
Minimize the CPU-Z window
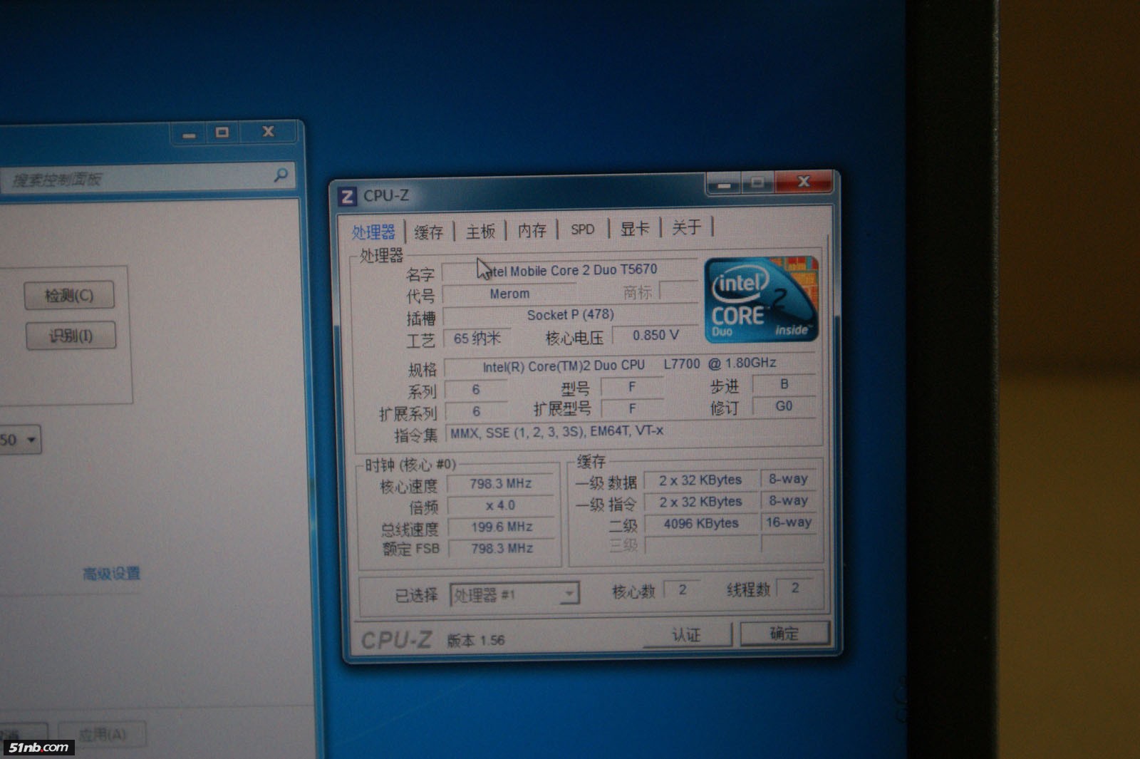724,185
